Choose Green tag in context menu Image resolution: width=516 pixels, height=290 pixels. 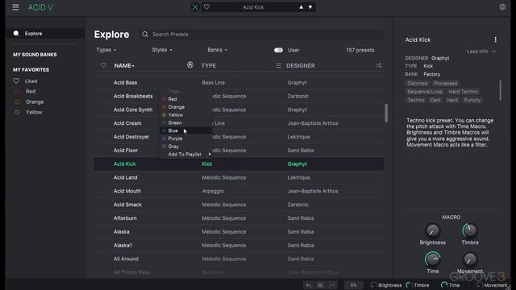point(186,122)
